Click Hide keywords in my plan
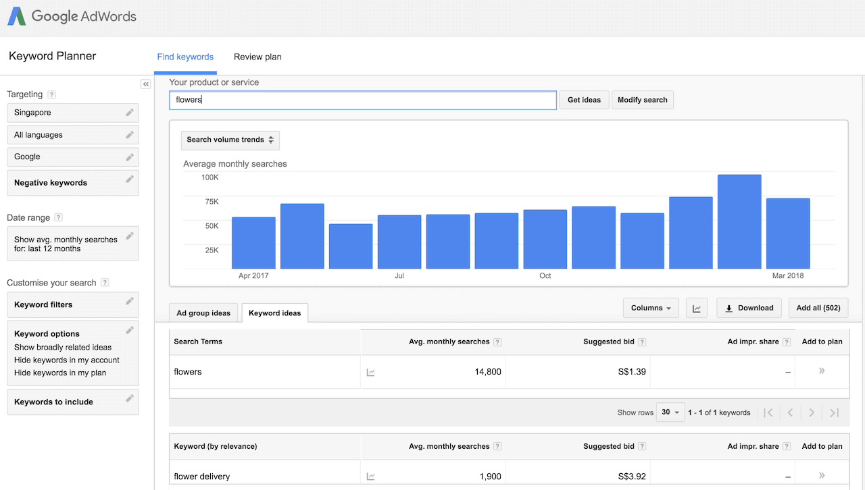865x490 pixels. click(60, 373)
